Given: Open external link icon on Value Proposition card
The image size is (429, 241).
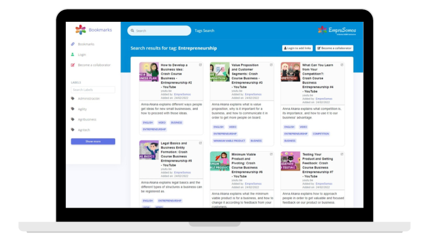Looking at the screenshot, I should pyautogui.click(x=271, y=65).
